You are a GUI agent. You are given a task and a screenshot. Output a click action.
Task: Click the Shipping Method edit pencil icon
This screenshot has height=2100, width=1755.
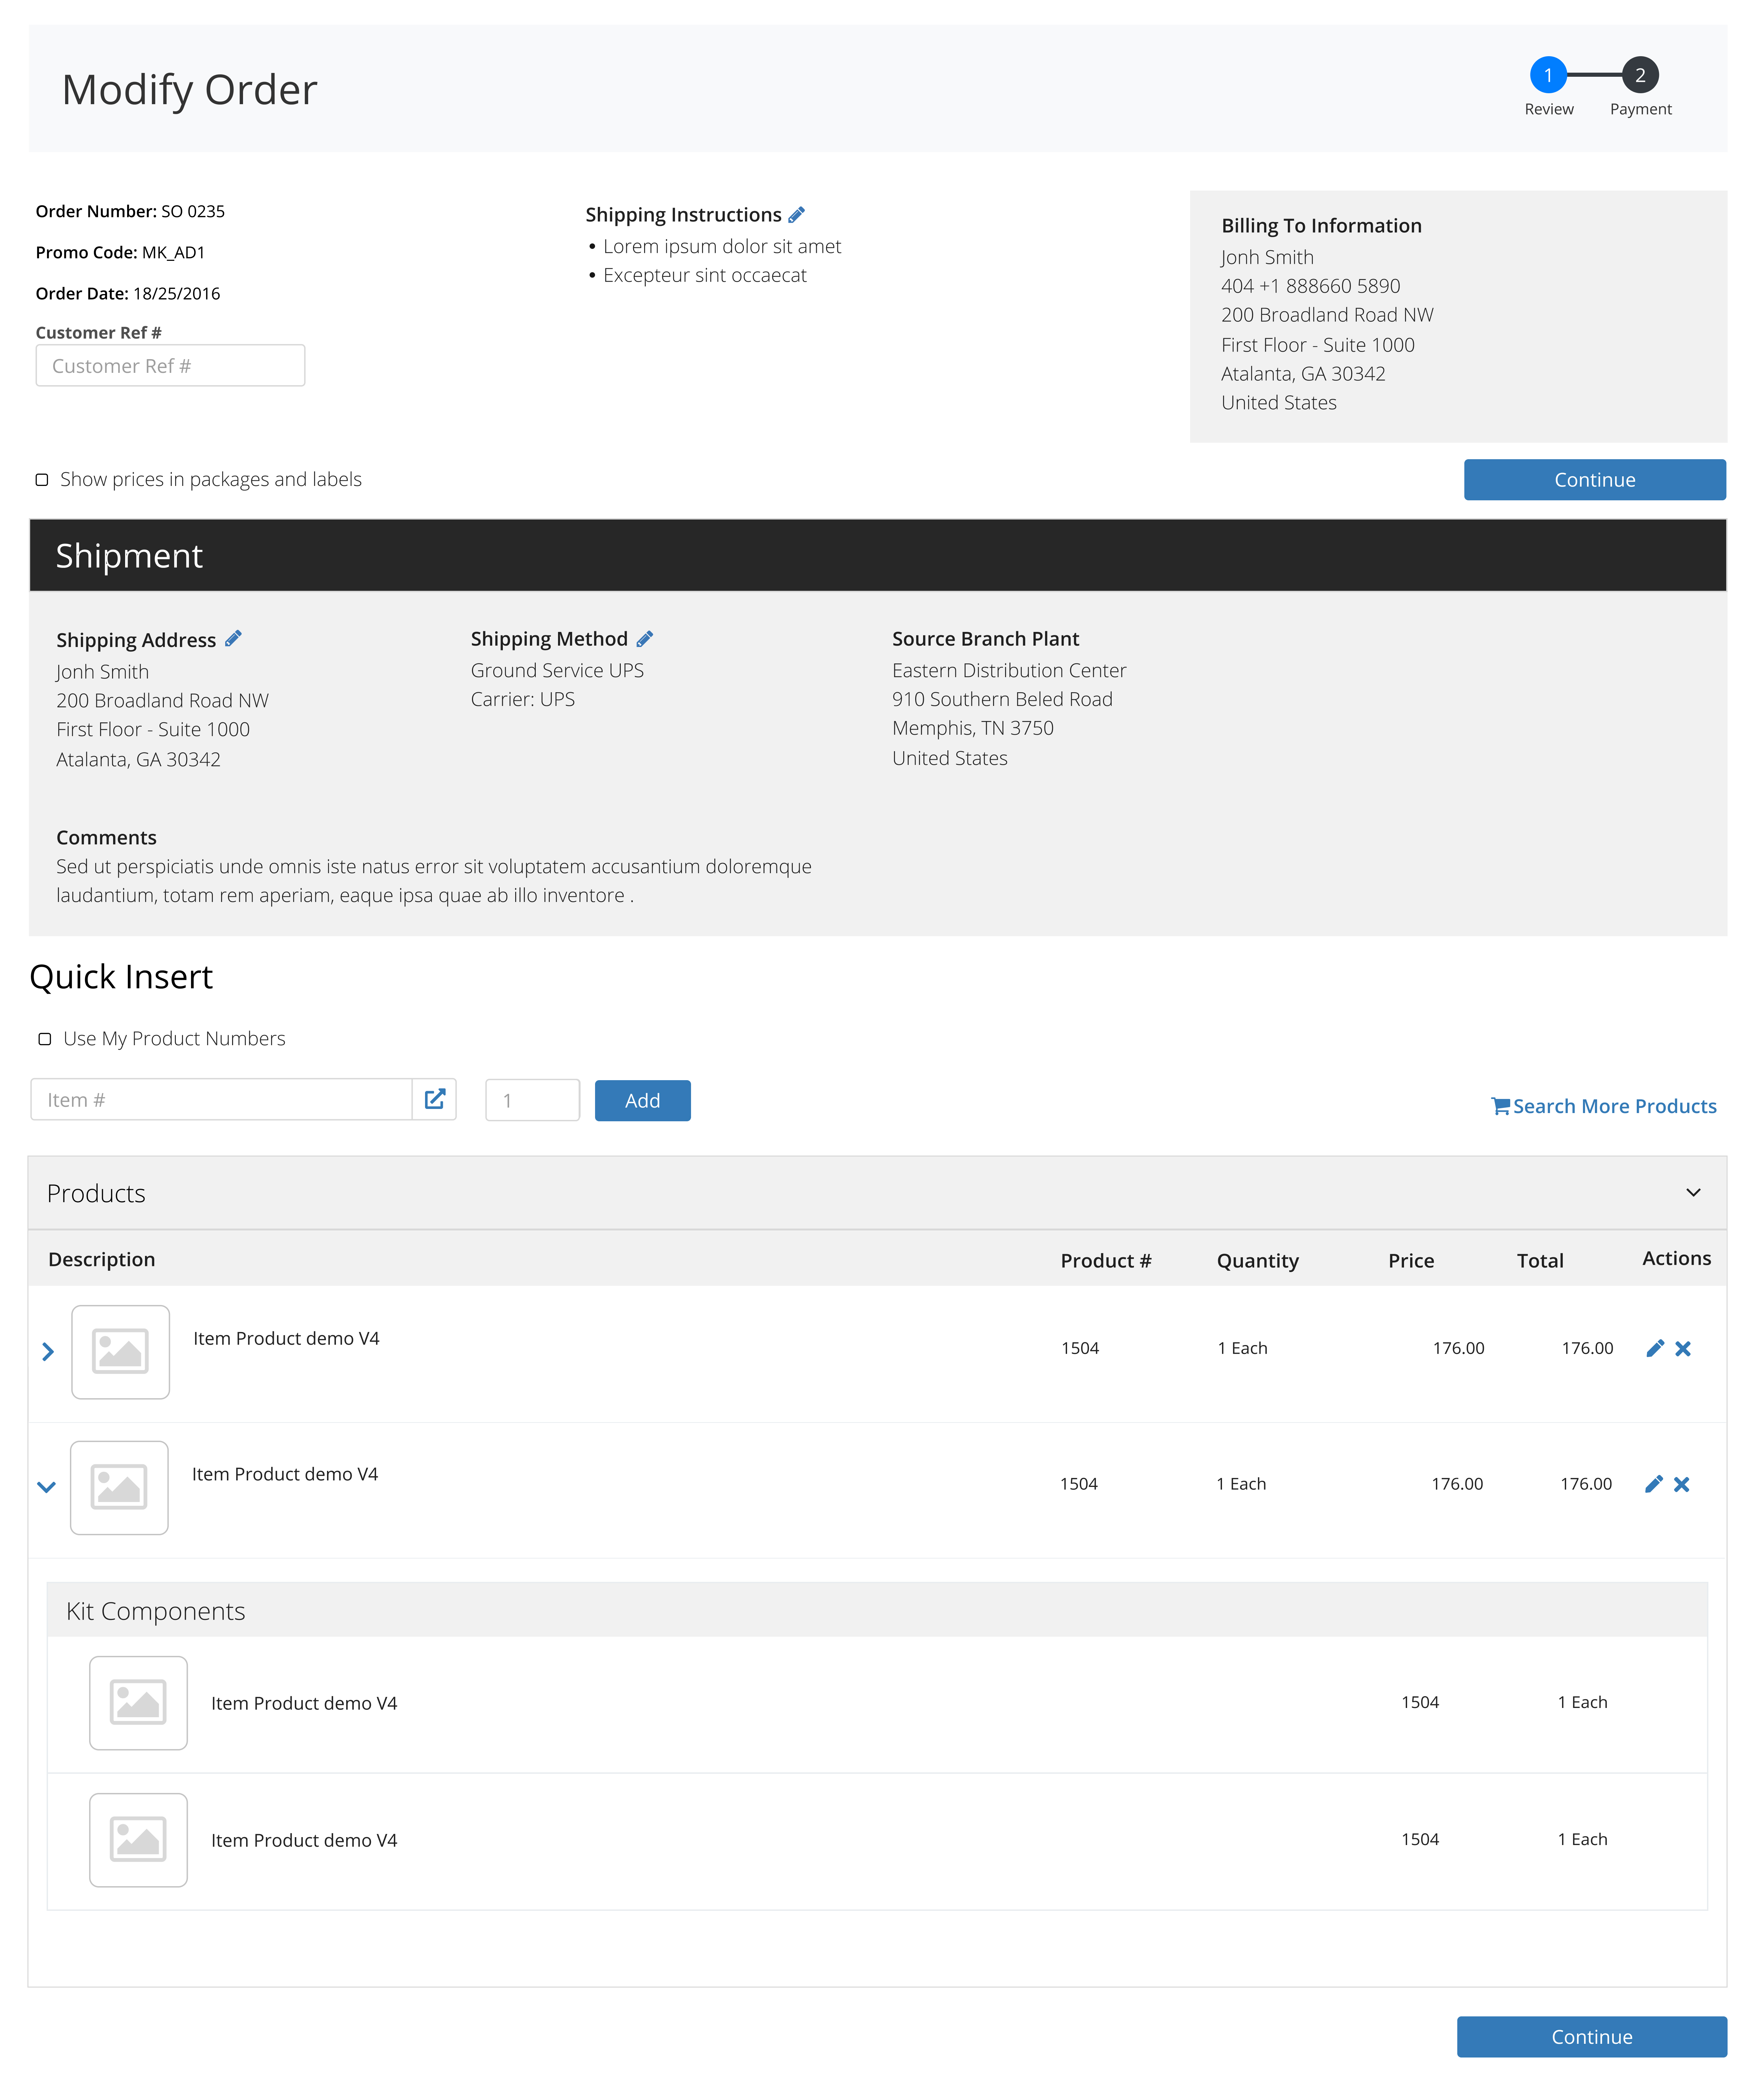[645, 639]
